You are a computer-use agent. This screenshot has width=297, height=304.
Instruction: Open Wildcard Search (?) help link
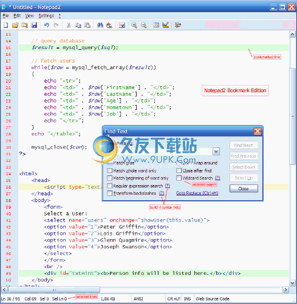217,178
